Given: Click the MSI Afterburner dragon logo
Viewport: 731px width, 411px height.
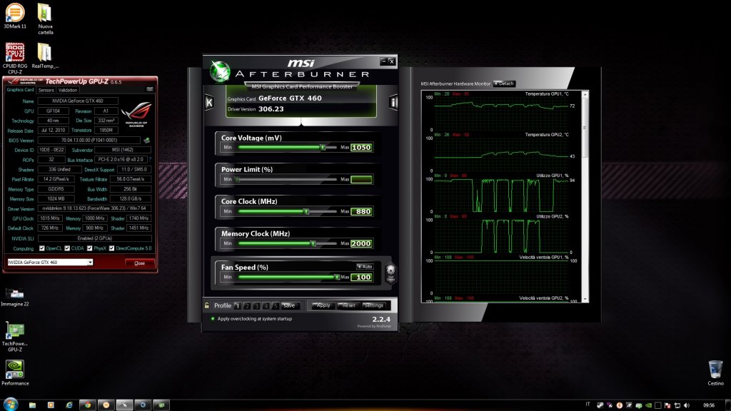Looking at the screenshot, I should pyautogui.click(x=220, y=71).
